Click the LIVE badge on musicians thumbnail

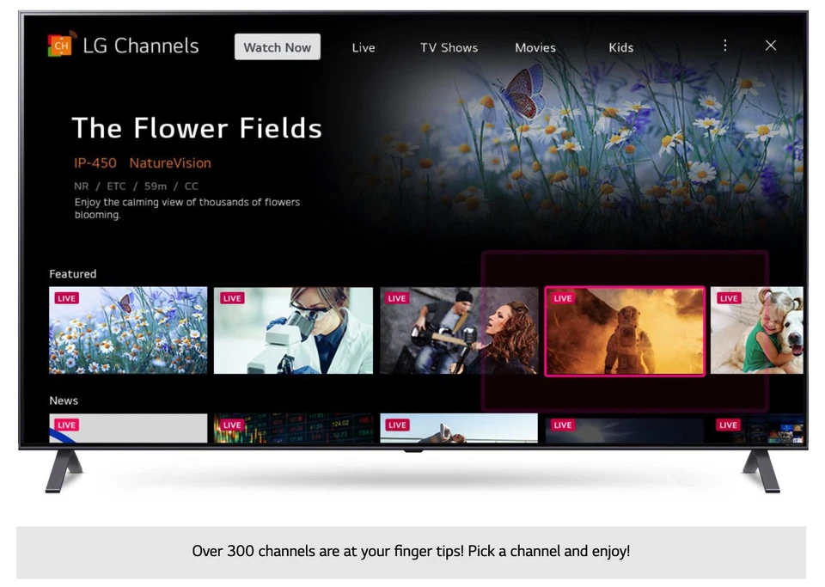click(x=396, y=298)
